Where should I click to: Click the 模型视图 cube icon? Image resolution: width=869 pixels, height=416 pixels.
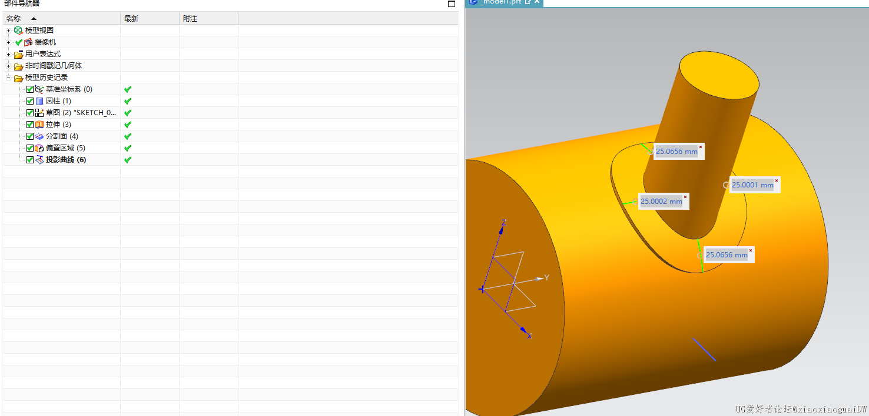coord(18,31)
